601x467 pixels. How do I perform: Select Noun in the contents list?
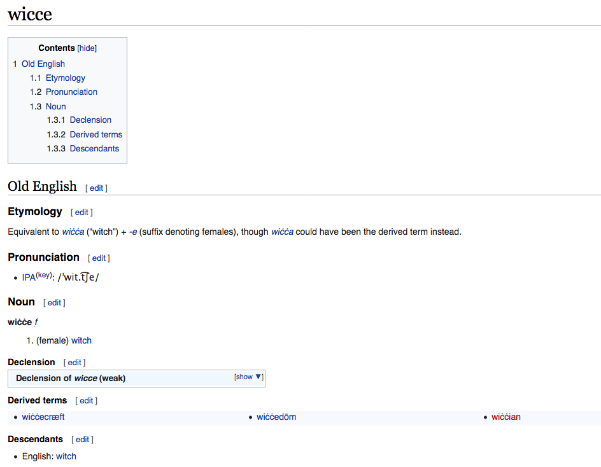55,106
